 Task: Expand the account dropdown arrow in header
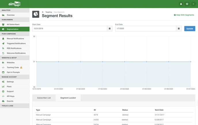click(x=193, y=4)
